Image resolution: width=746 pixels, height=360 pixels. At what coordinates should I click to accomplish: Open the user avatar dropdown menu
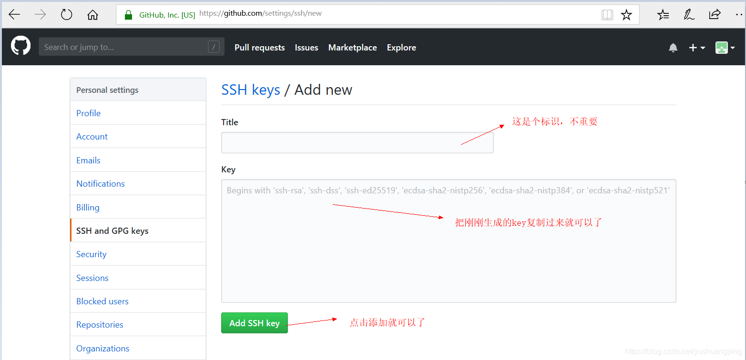click(x=725, y=48)
